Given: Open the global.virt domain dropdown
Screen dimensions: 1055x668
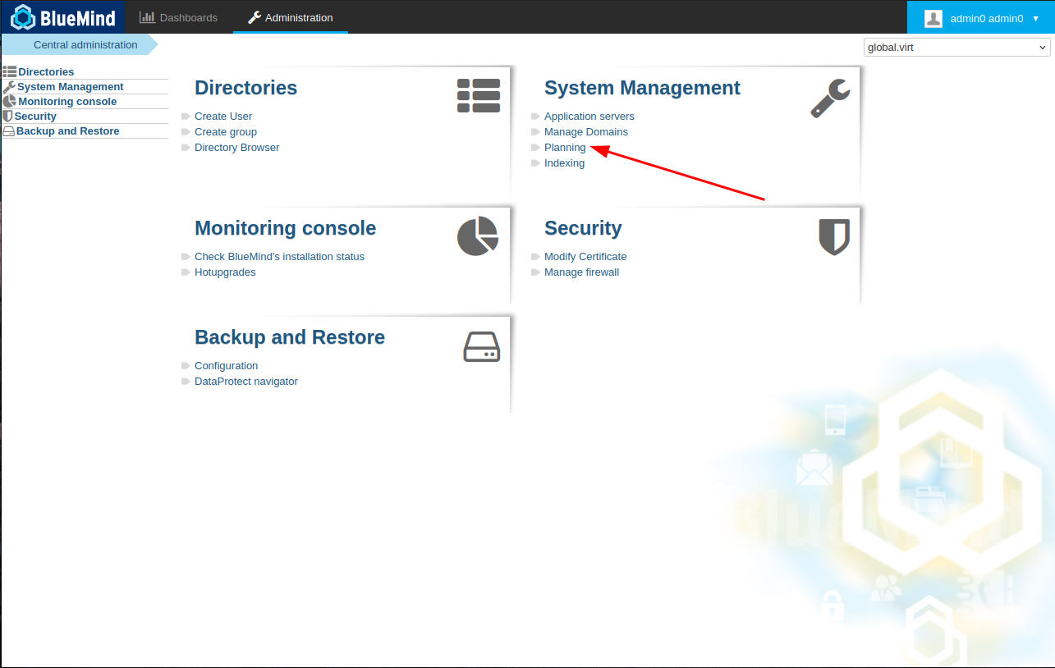Looking at the screenshot, I should 956,48.
